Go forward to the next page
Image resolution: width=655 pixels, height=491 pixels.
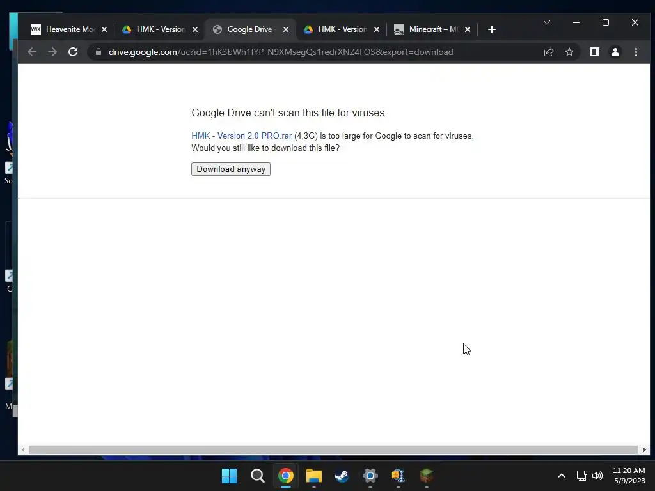pos(52,52)
